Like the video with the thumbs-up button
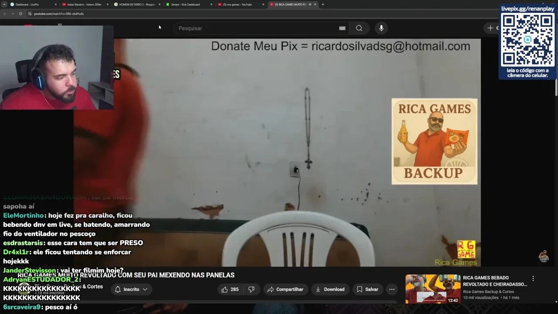 [225, 289]
